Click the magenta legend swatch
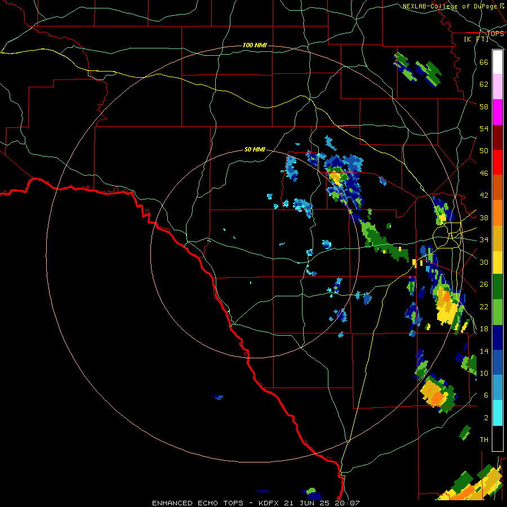Screen dimensions: 507x507 pos(497,112)
